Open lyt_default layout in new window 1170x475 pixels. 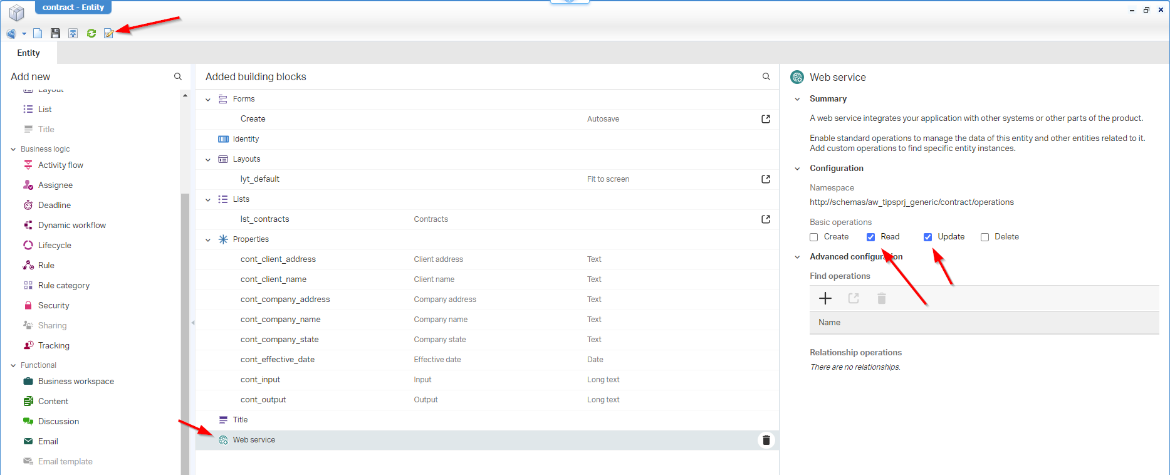pos(766,179)
